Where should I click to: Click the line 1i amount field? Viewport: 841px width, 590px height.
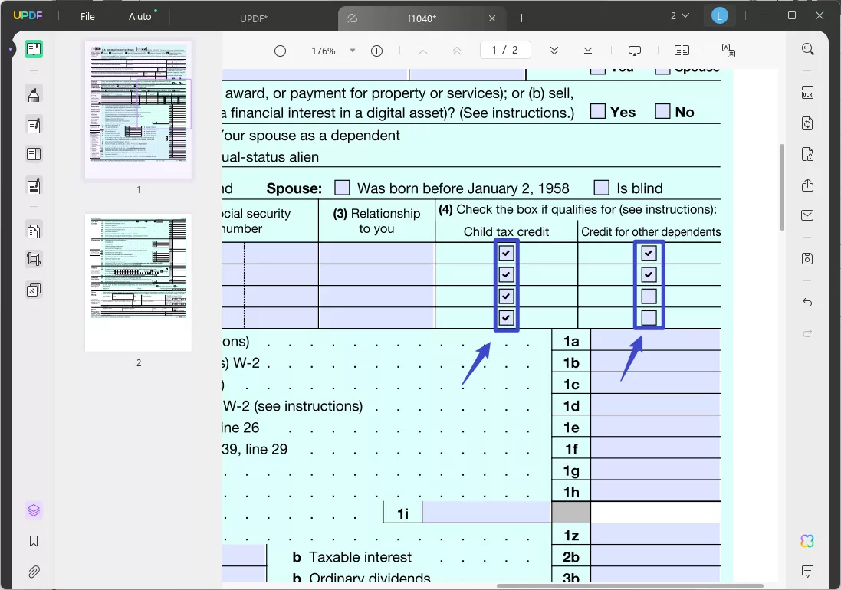(487, 513)
